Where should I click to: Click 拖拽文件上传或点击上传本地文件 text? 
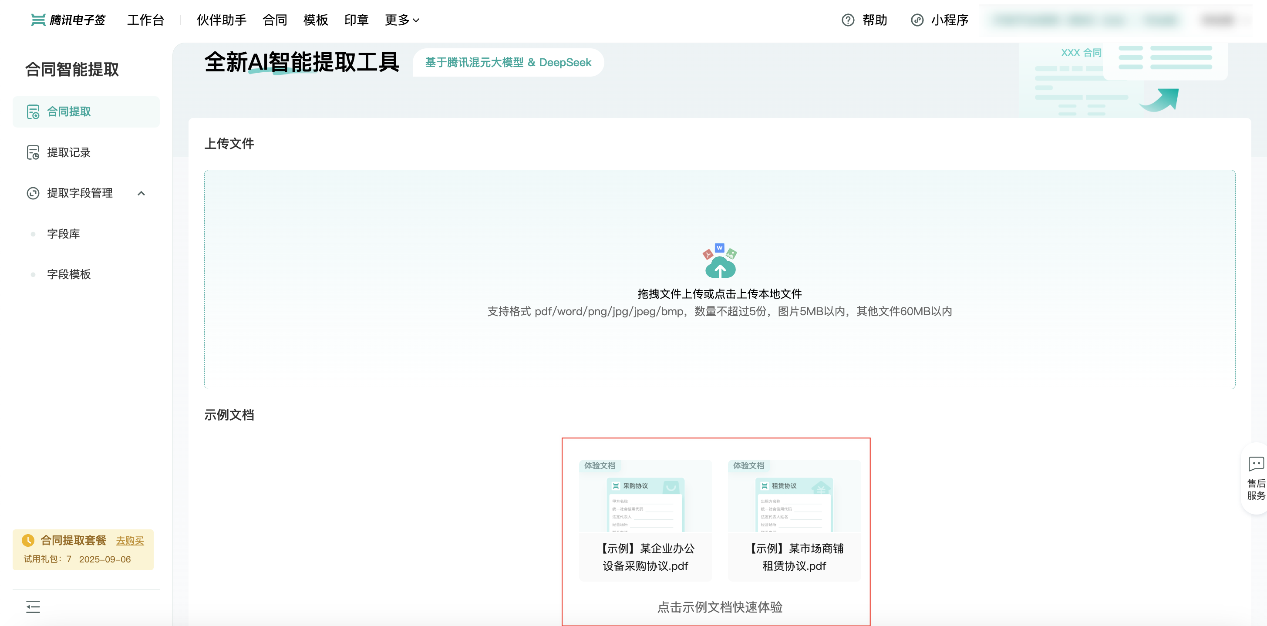pos(720,294)
